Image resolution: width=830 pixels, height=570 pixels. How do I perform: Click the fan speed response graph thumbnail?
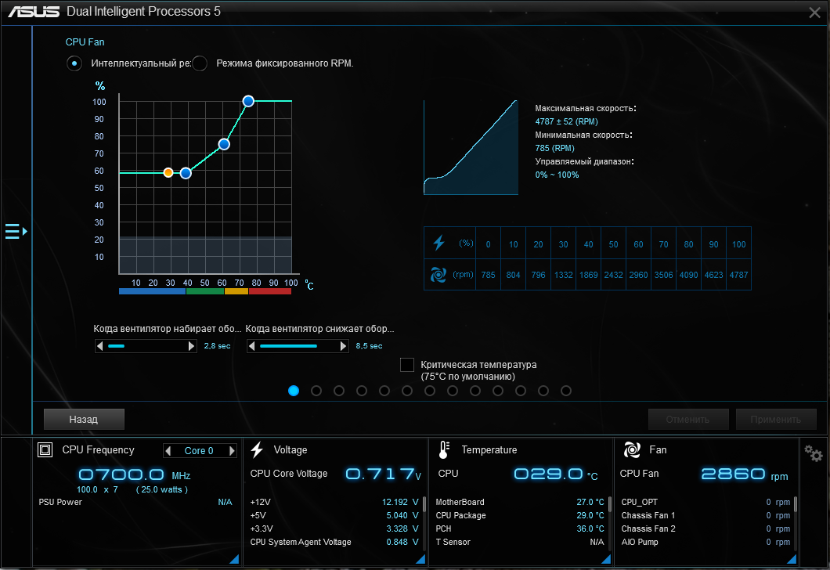tap(471, 147)
